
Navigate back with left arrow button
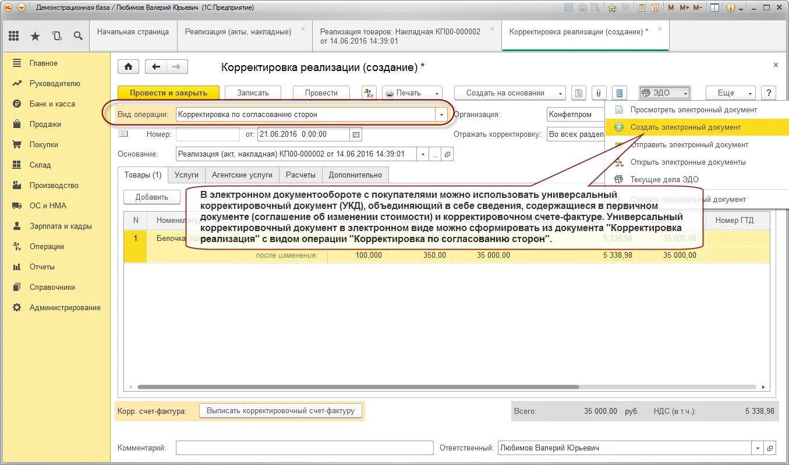pos(155,67)
